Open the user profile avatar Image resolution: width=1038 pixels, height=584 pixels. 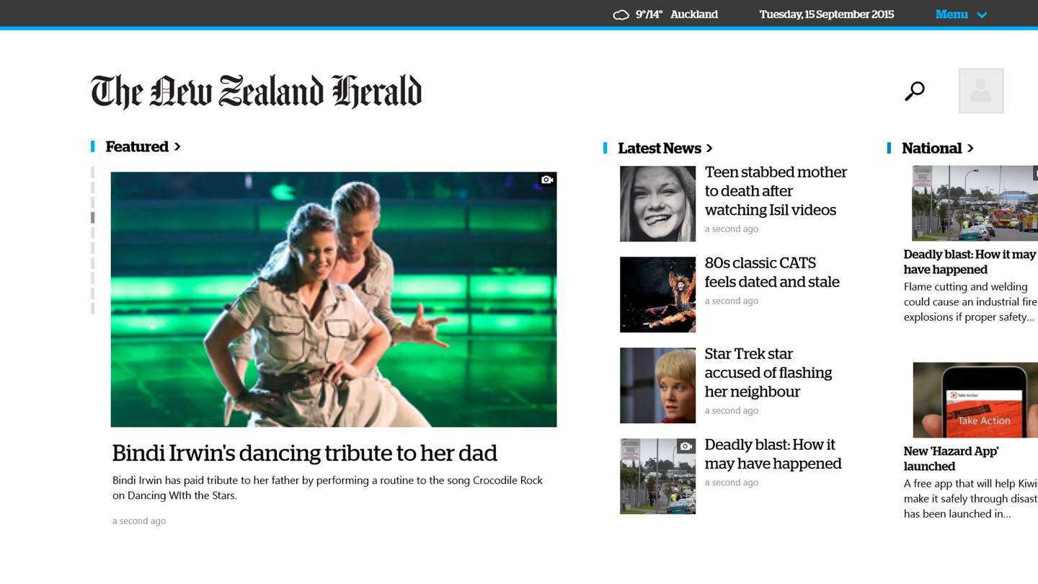coord(981,91)
